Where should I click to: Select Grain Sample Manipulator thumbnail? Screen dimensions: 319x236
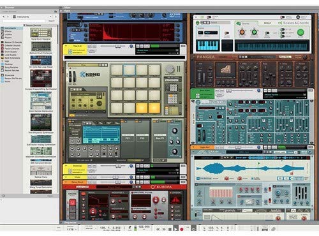point(41,101)
